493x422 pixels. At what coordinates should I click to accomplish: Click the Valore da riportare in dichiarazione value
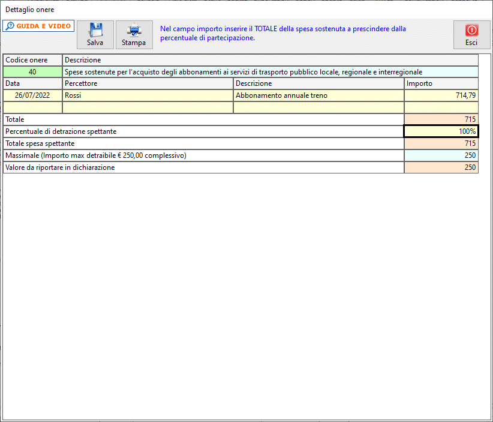[441, 167]
